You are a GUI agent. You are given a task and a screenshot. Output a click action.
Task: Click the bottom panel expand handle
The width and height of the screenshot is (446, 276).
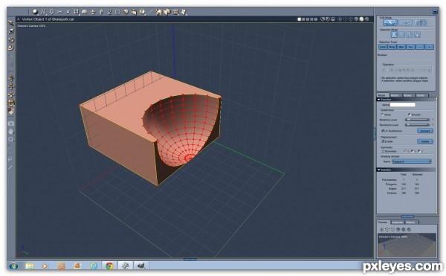pyautogui.click(x=190, y=259)
